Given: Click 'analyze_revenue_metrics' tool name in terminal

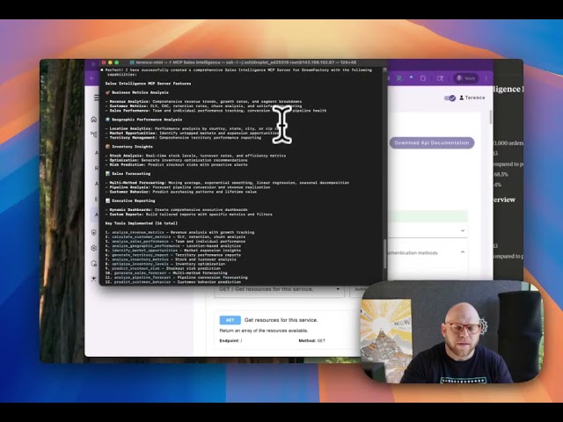Looking at the screenshot, I should pyautogui.click(x=137, y=232).
